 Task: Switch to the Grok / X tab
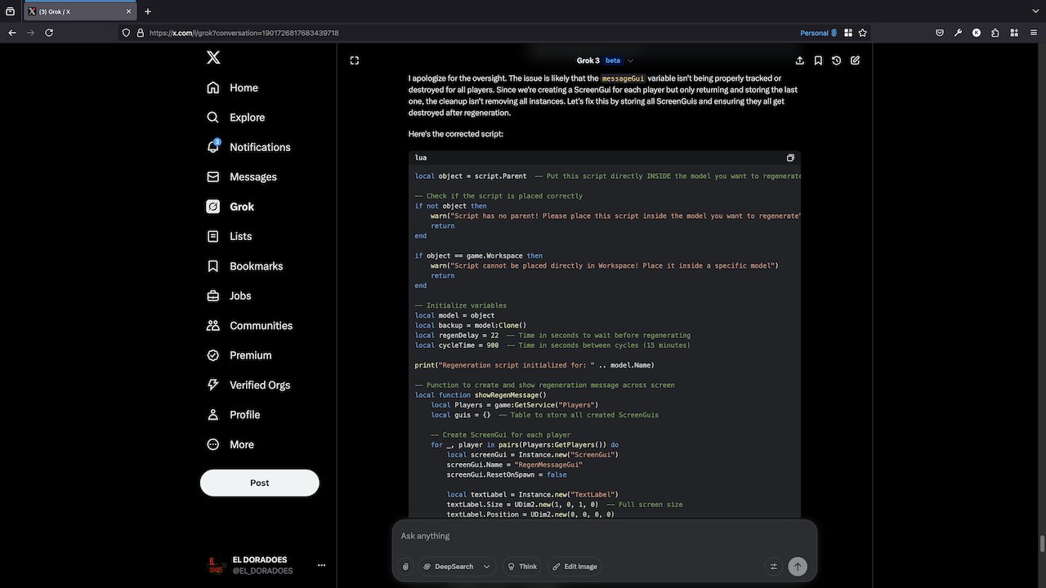(x=80, y=11)
